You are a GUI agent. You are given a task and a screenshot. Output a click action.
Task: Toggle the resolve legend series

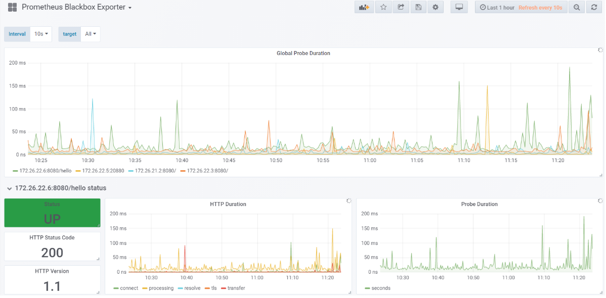pyautogui.click(x=190, y=288)
